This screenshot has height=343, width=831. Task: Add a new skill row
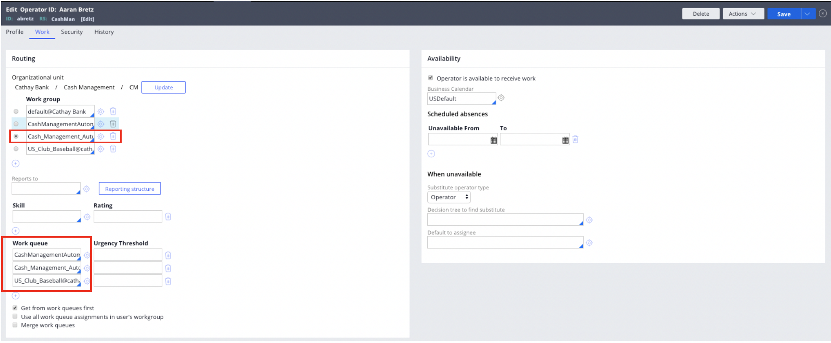click(x=15, y=231)
